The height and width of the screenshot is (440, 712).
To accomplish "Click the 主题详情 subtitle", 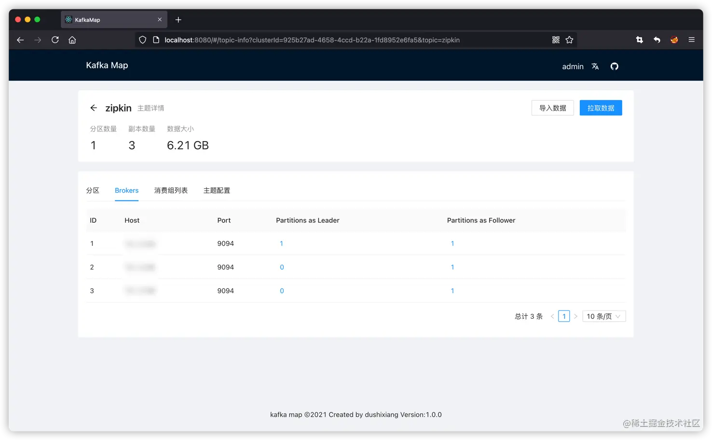I will point(151,108).
